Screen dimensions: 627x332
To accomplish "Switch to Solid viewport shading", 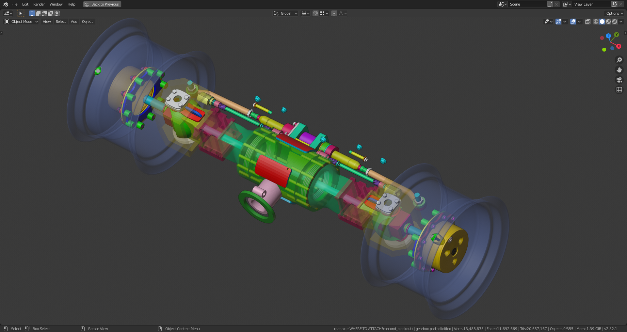I will pyautogui.click(x=602, y=22).
